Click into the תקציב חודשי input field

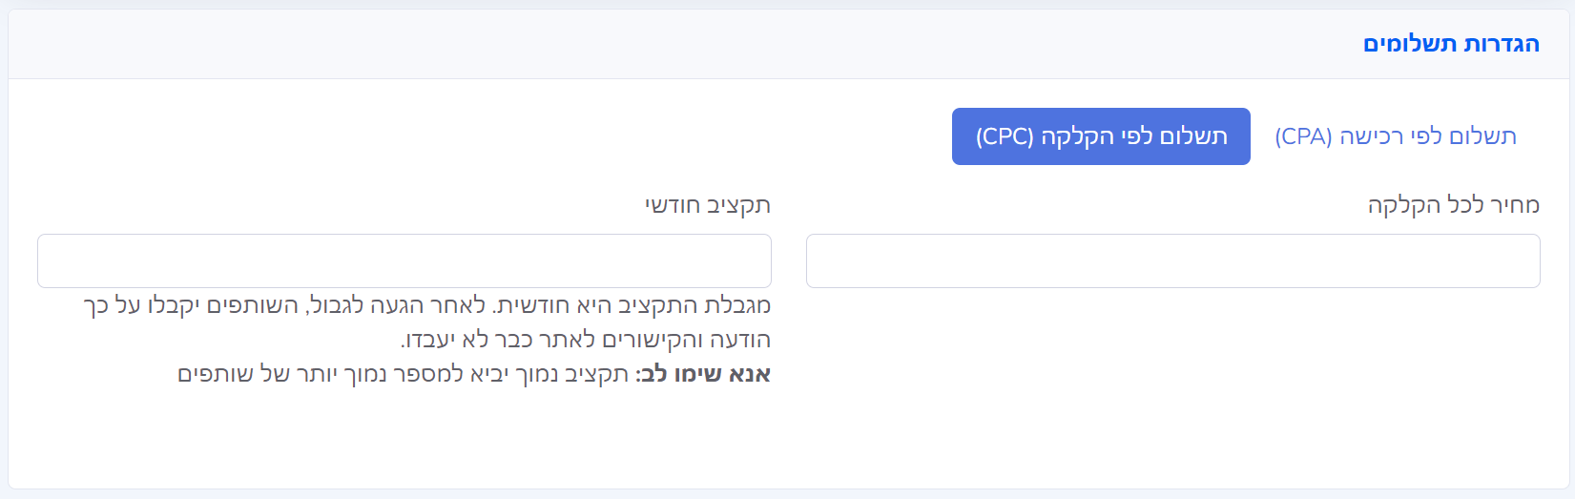tap(404, 260)
